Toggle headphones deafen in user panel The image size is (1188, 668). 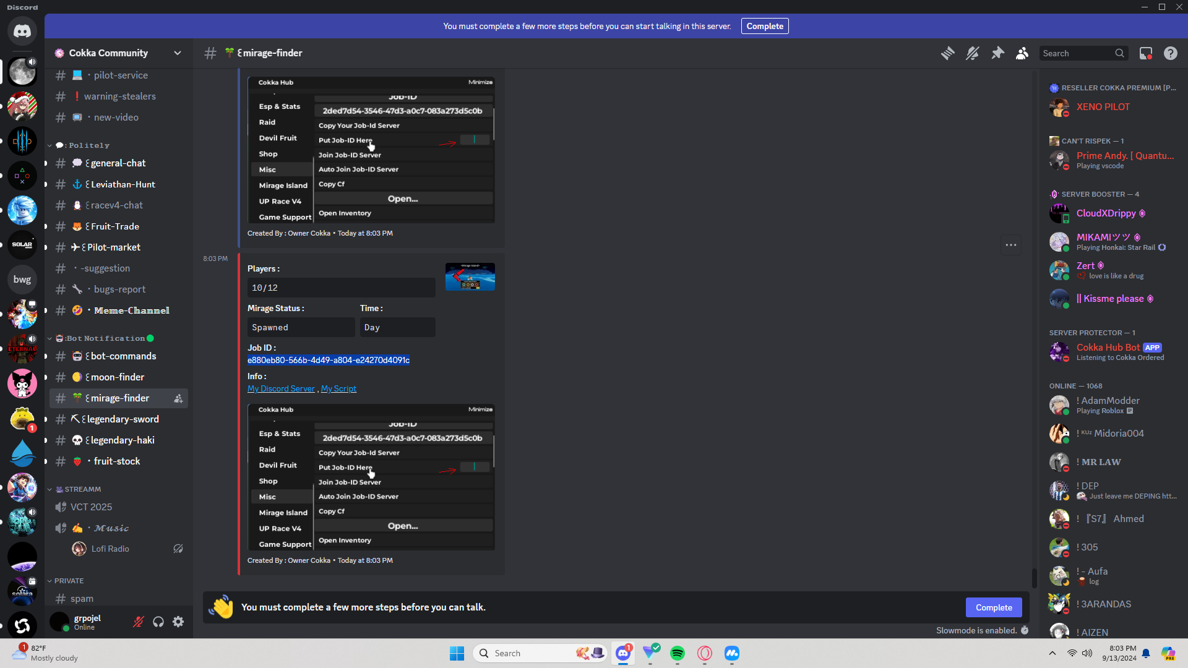coord(158,622)
